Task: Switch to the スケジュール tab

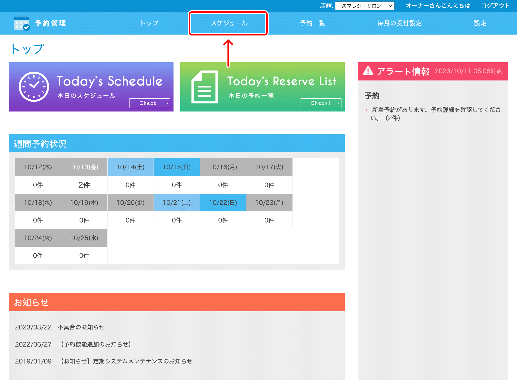Action: (229, 23)
